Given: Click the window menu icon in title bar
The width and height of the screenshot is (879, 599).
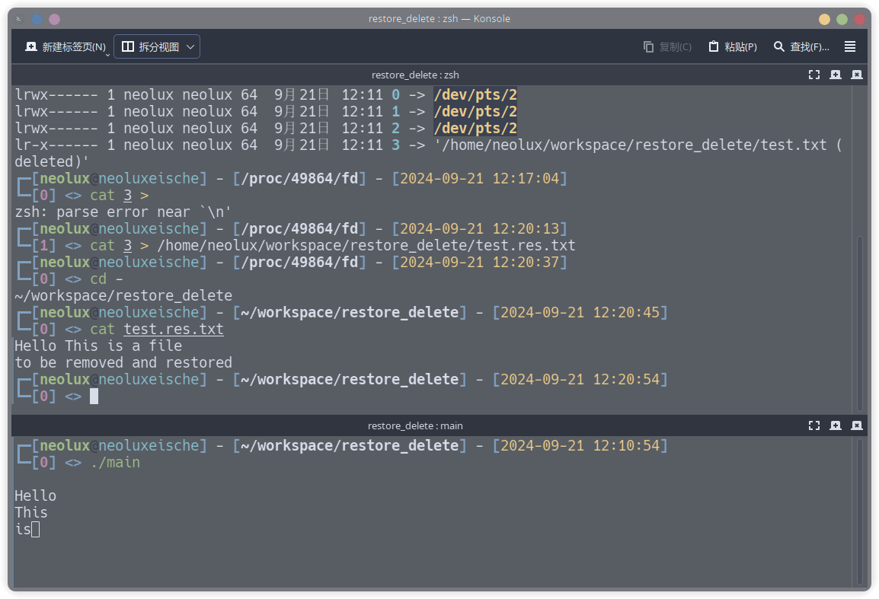Looking at the screenshot, I should point(19,19).
